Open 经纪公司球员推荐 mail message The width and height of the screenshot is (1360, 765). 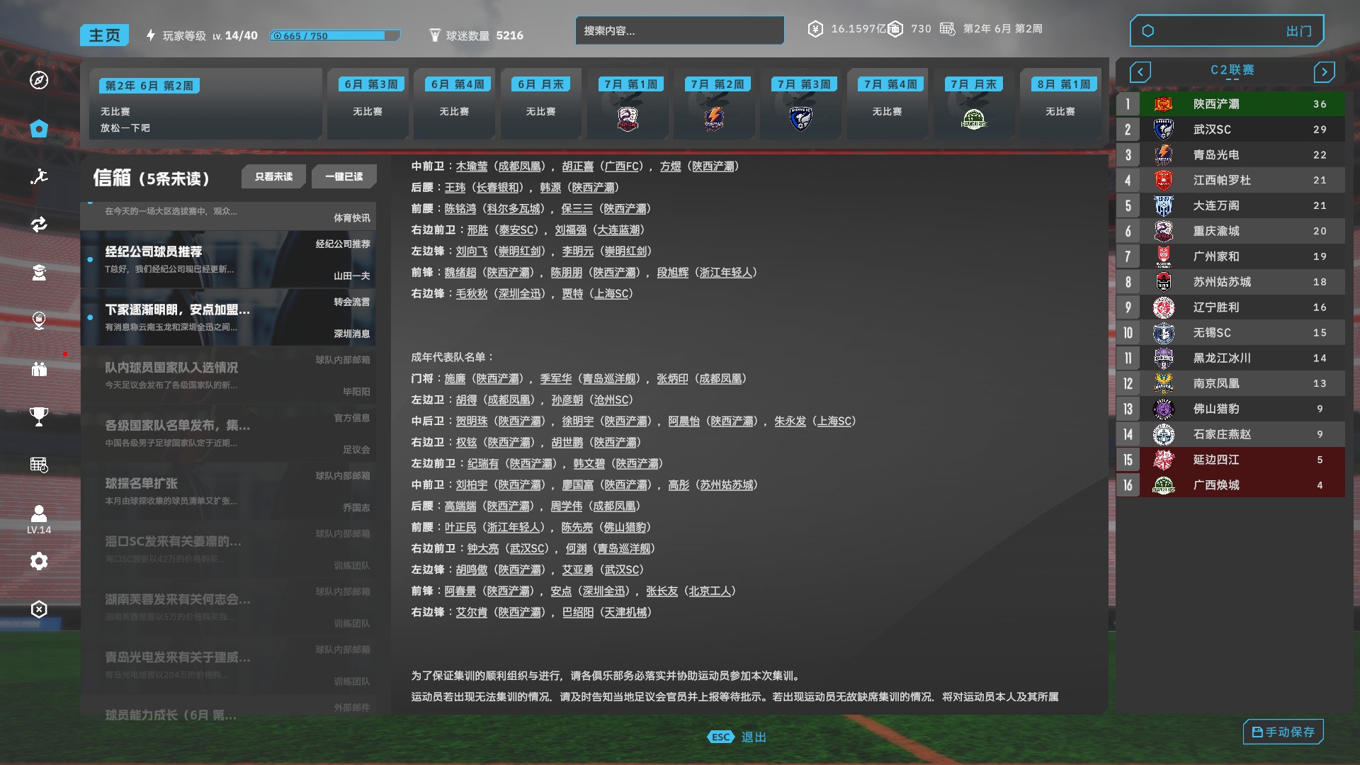228,259
